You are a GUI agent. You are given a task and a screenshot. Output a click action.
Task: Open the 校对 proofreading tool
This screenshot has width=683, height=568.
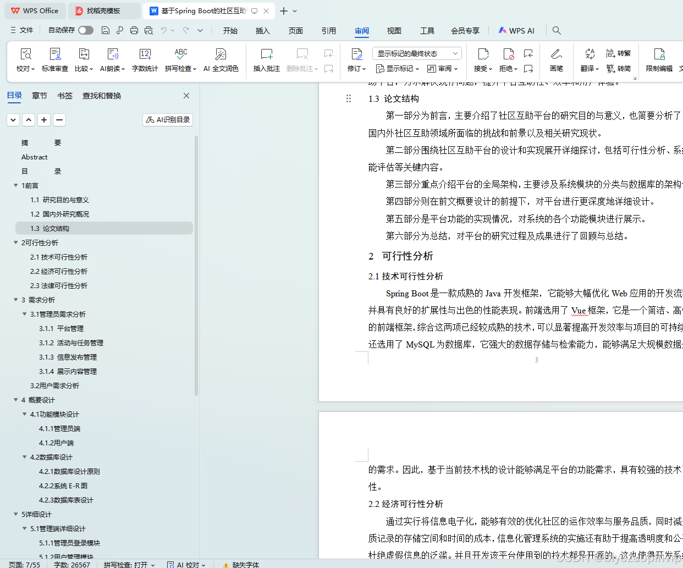click(x=25, y=60)
